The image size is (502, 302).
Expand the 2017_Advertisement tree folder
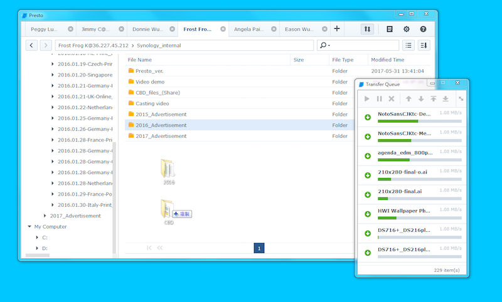tap(45, 216)
